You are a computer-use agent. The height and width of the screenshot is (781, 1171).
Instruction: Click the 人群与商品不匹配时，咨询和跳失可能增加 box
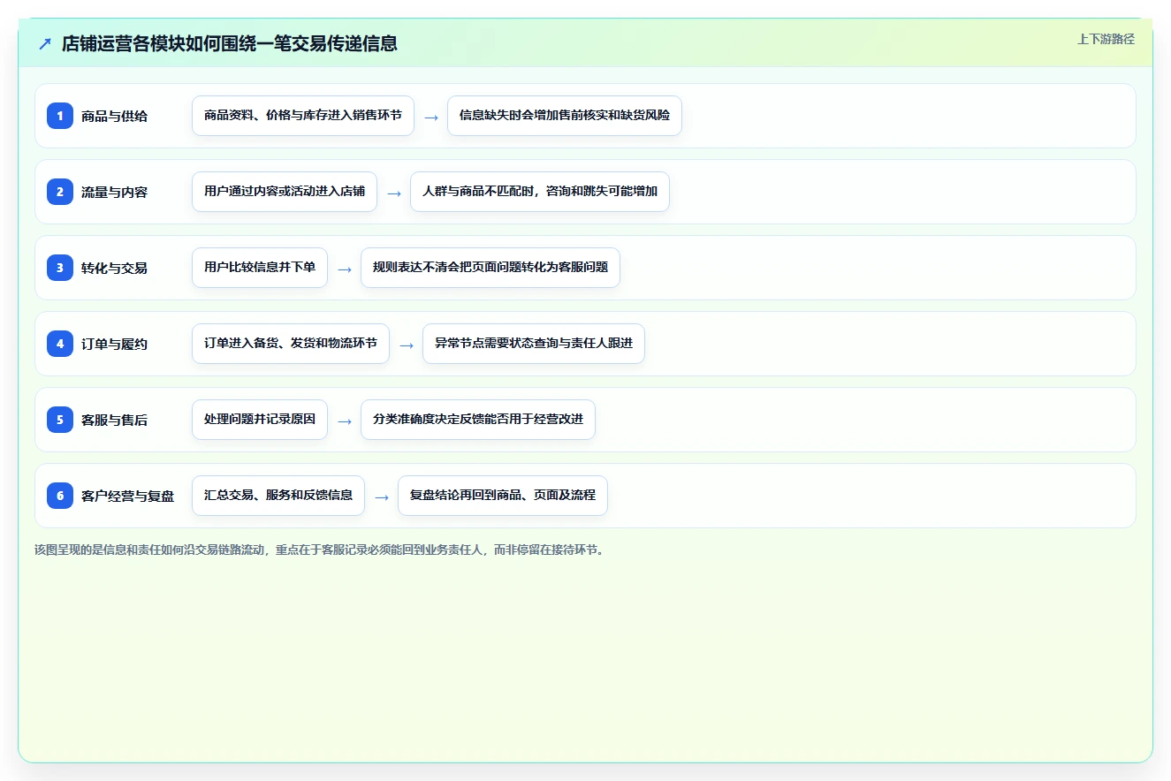point(540,192)
